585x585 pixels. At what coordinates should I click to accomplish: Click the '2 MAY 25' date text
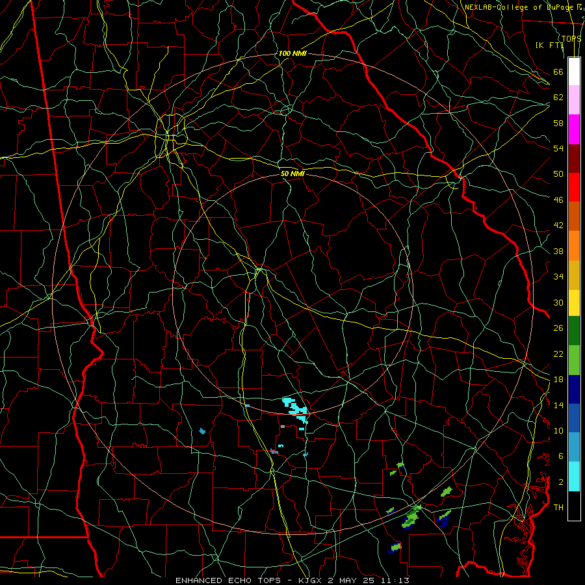(x=352, y=580)
